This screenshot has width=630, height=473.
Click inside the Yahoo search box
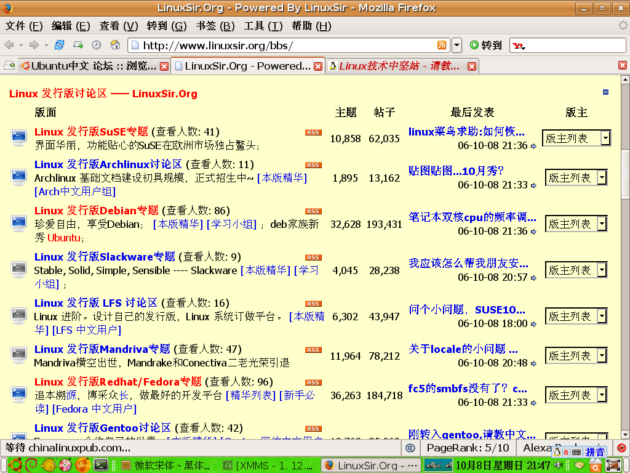pyautogui.click(x=576, y=46)
